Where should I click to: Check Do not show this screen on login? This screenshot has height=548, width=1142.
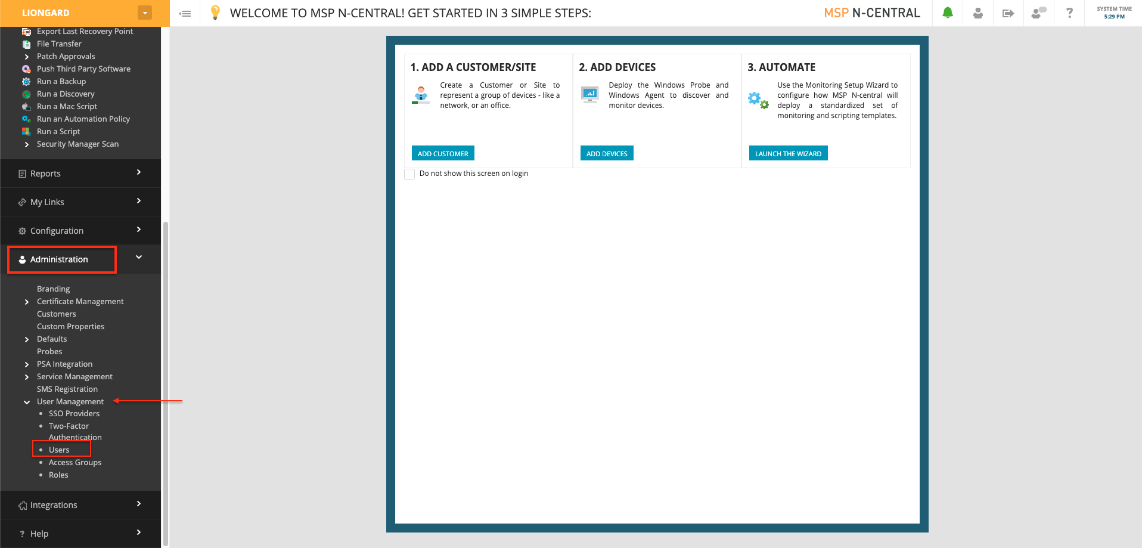(x=409, y=174)
